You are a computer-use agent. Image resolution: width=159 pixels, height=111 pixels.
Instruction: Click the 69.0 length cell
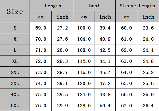(40, 28)
